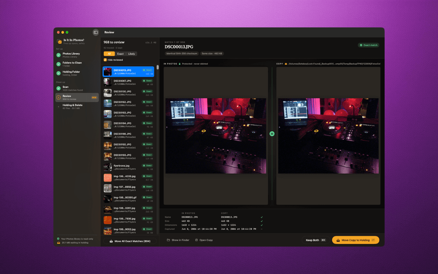Click the step 5 circle beside Review
Screen dimensions: 438x274
(59, 97)
